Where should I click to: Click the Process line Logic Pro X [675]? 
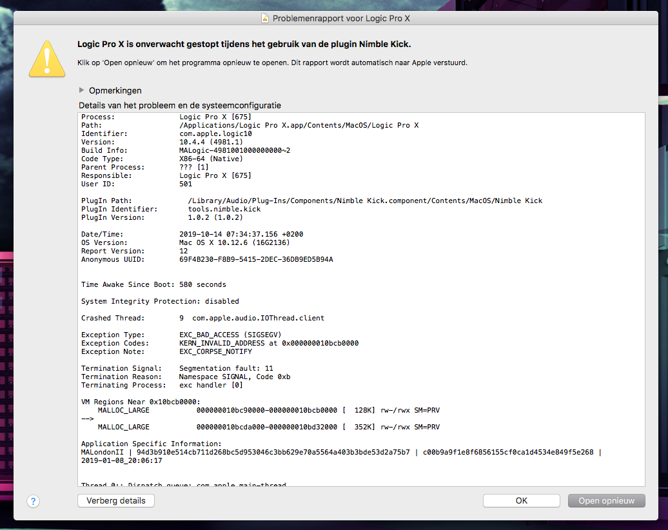coord(166,117)
